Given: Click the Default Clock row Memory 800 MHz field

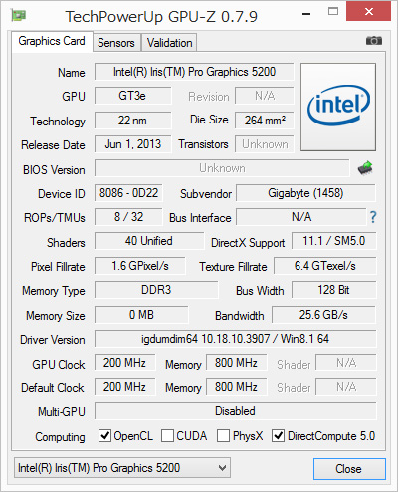Looking at the screenshot, I should point(237,387).
